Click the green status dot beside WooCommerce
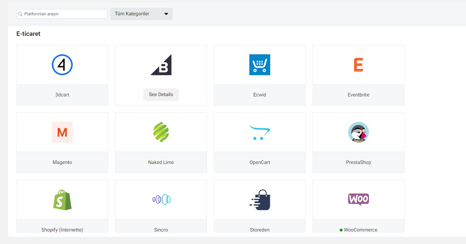 point(341,230)
